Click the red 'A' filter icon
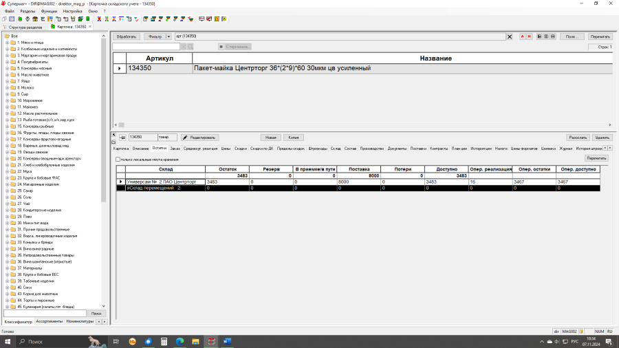This screenshot has width=619, height=348. click(522, 36)
